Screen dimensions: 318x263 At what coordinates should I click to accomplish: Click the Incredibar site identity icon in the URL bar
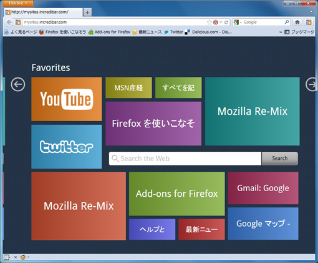pyautogui.click(x=18, y=22)
